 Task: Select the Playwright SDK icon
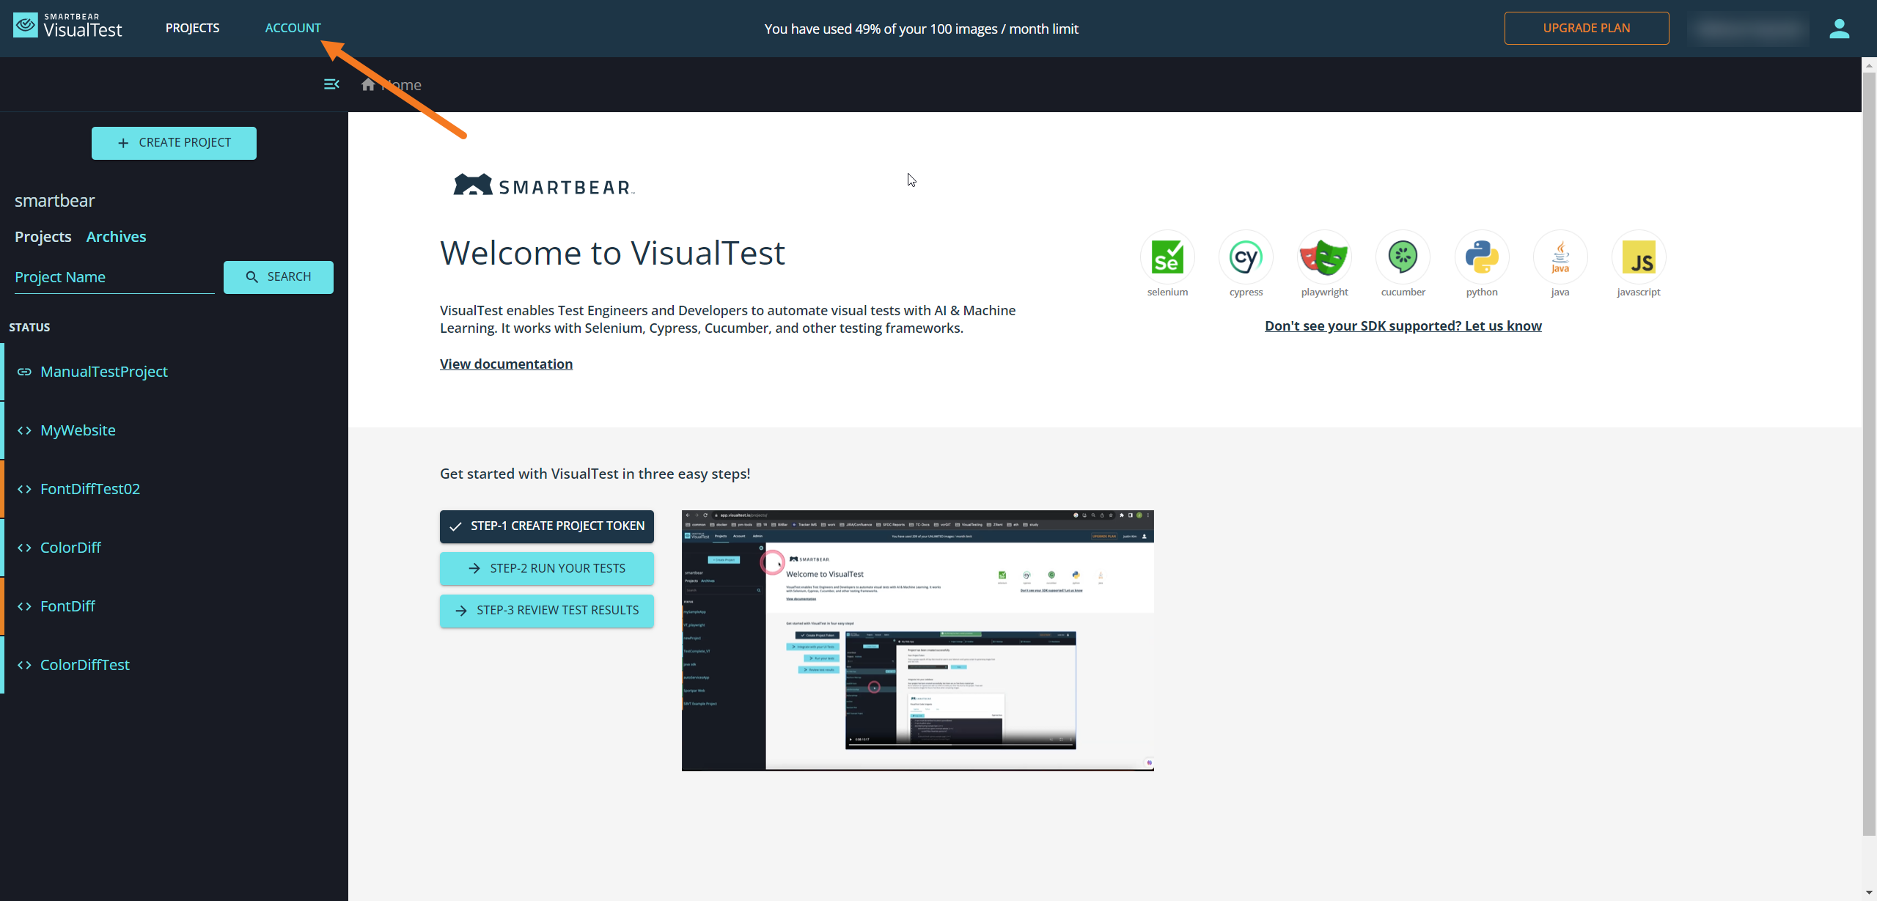[1324, 257]
